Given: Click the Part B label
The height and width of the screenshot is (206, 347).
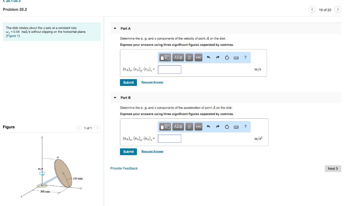Looking at the screenshot, I should pos(125,98).
